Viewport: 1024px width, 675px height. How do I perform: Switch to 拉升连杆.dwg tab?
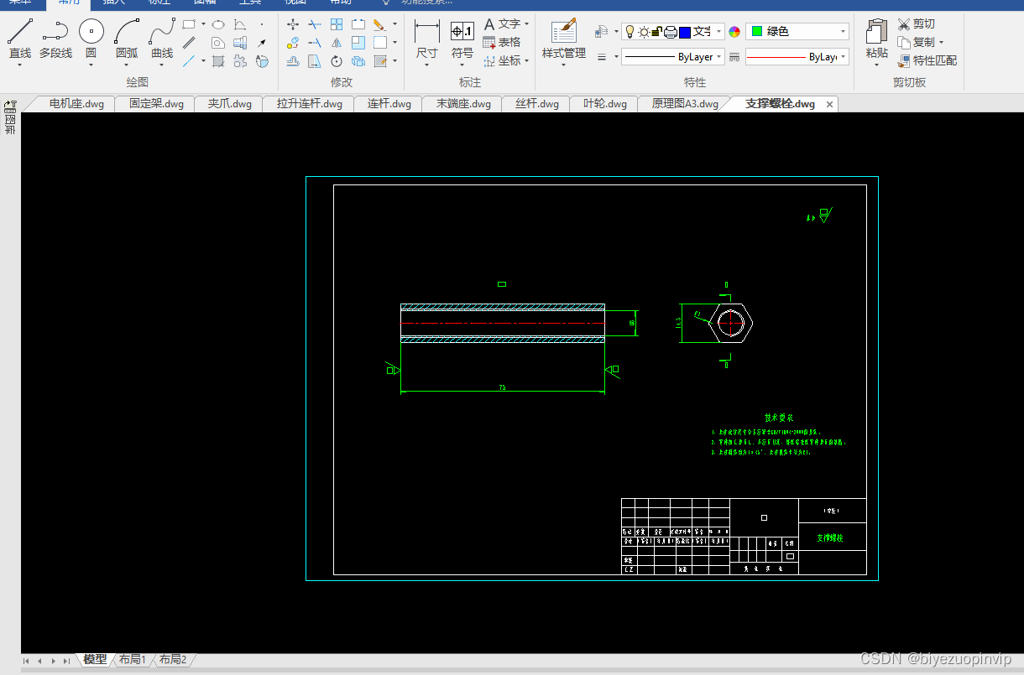coord(309,104)
